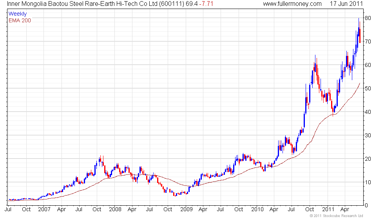
Task: Click the 2008 label on time axis
Action: click(x=114, y=209)
